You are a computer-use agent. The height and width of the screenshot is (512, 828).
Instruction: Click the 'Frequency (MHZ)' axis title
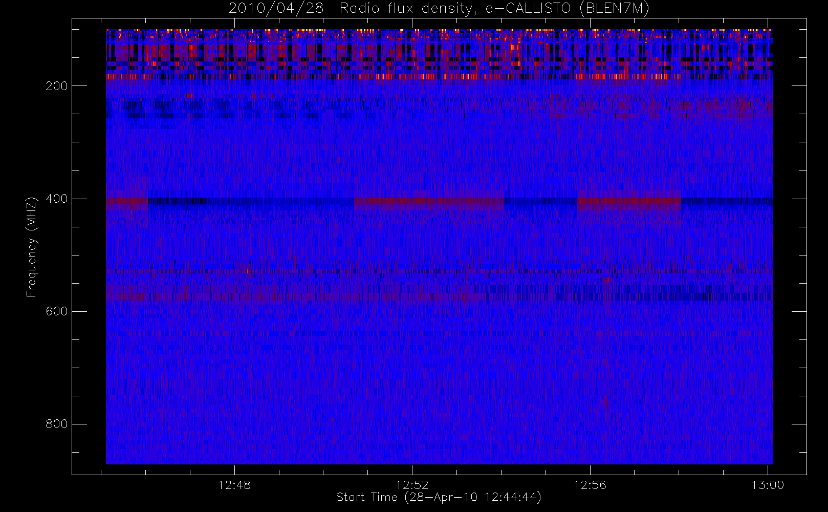[x=32, y=247]
